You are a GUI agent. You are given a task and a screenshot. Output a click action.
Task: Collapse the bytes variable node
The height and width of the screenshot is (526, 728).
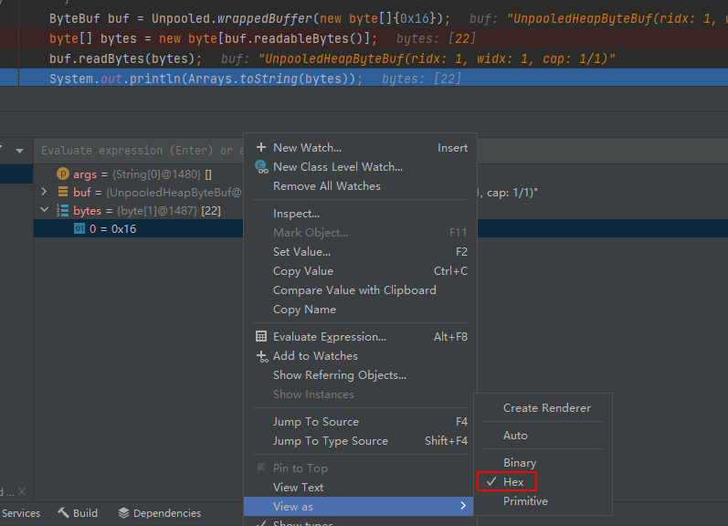coord(44,211)
